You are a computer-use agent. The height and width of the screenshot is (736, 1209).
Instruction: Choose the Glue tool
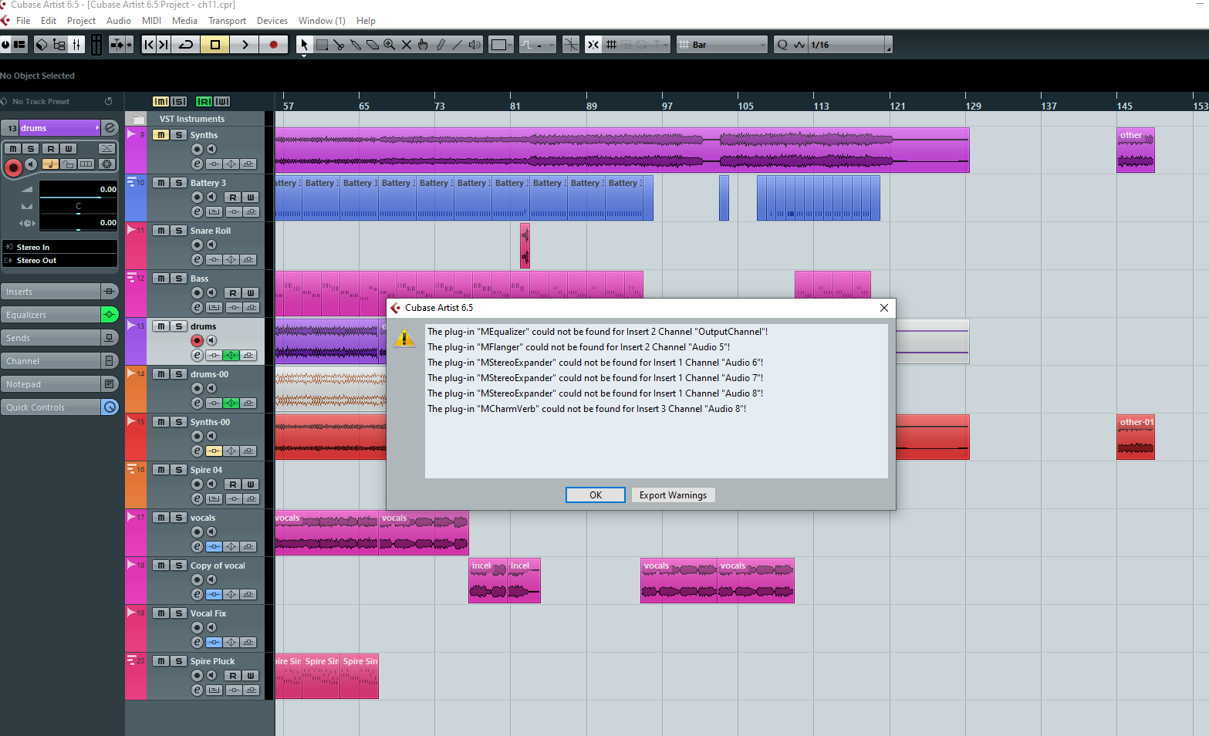356,45
